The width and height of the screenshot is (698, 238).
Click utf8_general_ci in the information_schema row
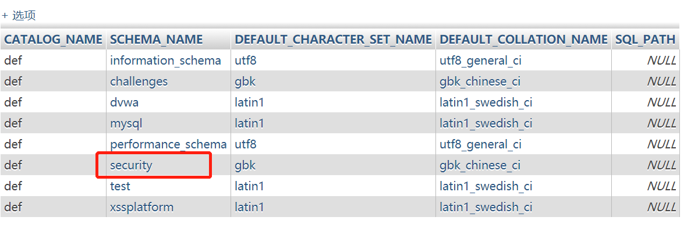pos(480,61)
